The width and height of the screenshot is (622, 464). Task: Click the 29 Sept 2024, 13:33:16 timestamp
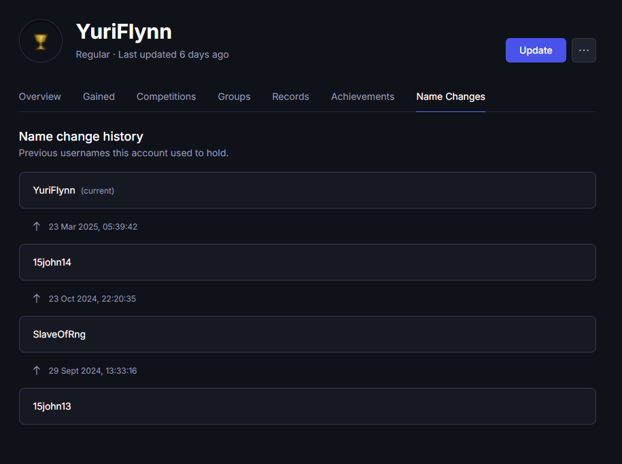point(93,371)
